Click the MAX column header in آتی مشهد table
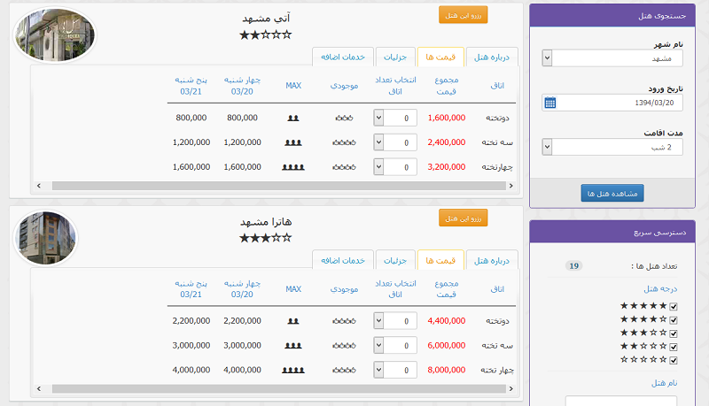This screenshot has width=709, height=406. pyautogui.click(x=293, y=86)
